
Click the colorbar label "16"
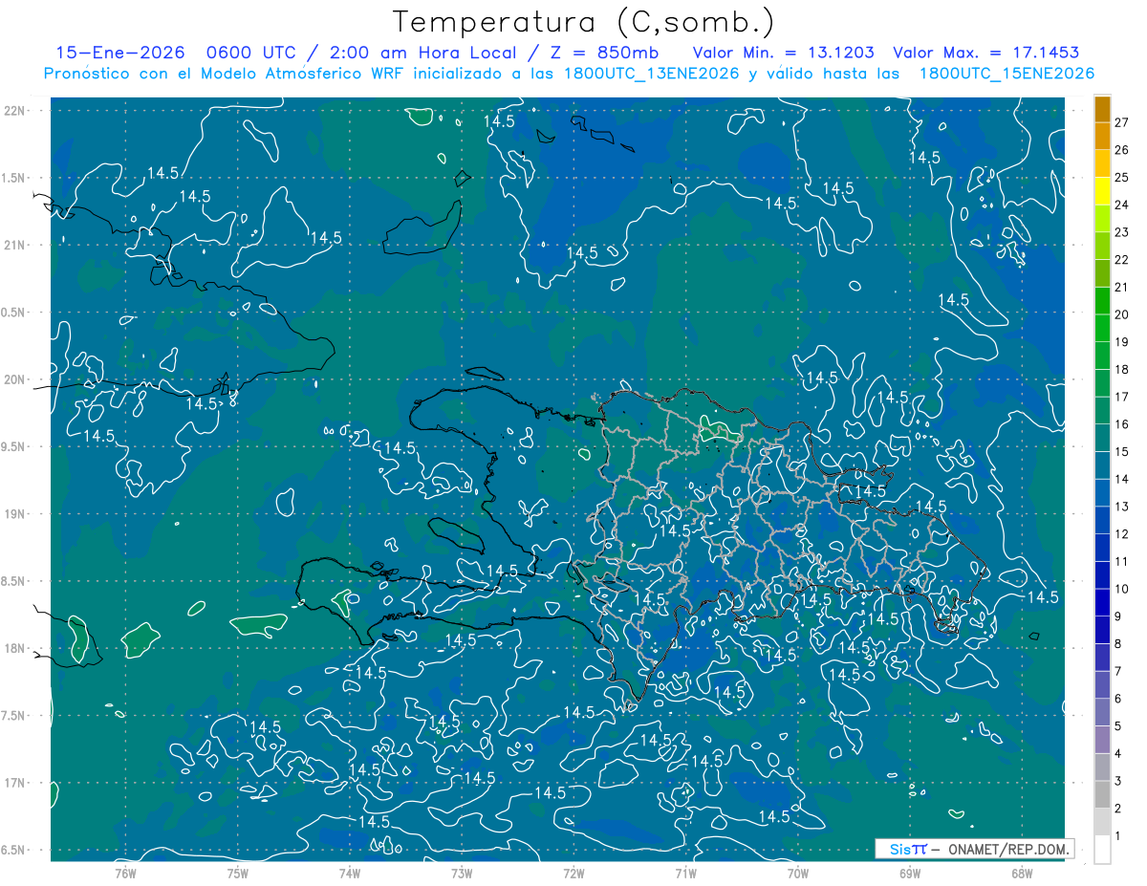coord(1122,424)
